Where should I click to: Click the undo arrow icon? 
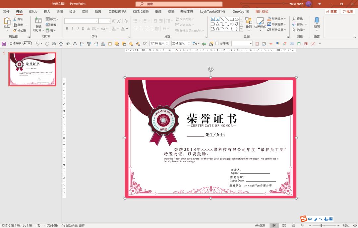click(37, 44)
